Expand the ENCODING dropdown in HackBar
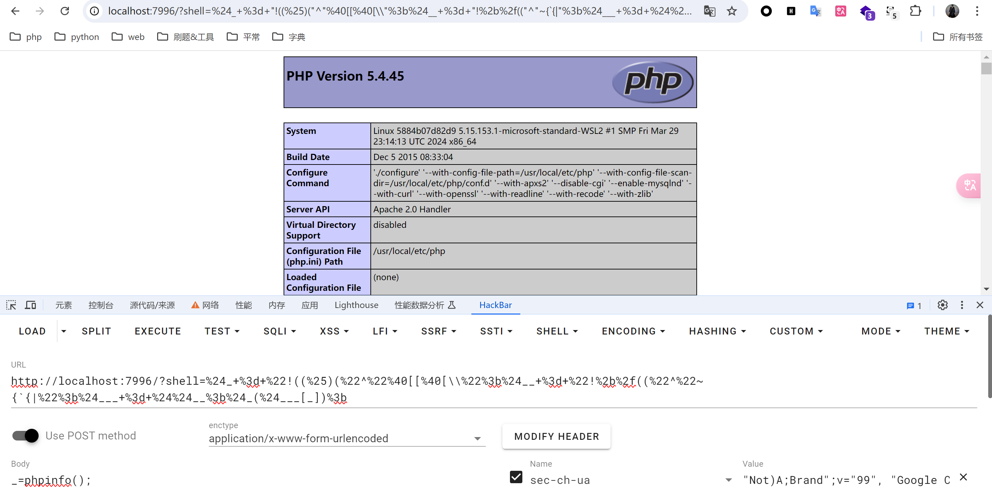Image resolution: width=992 pixels, height=488 pixels. pos(633,331)
